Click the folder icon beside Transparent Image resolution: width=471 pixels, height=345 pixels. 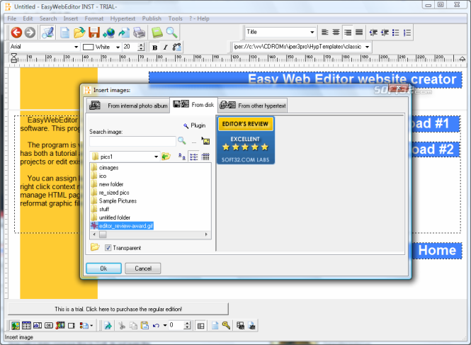pyautogui.click(x=95, y=247)
